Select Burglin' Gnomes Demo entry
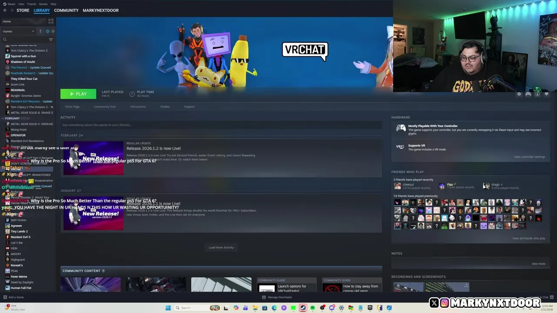Screen dimensions: 557x313 tap(26, 96)
